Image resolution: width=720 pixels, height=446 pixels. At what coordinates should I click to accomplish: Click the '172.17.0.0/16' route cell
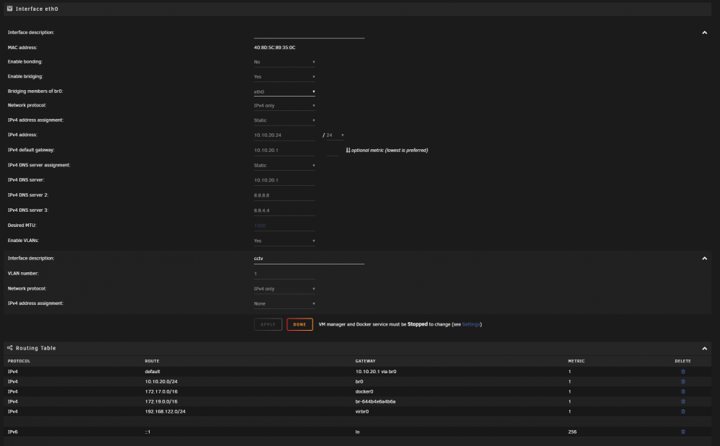click(x=161, y=392)
